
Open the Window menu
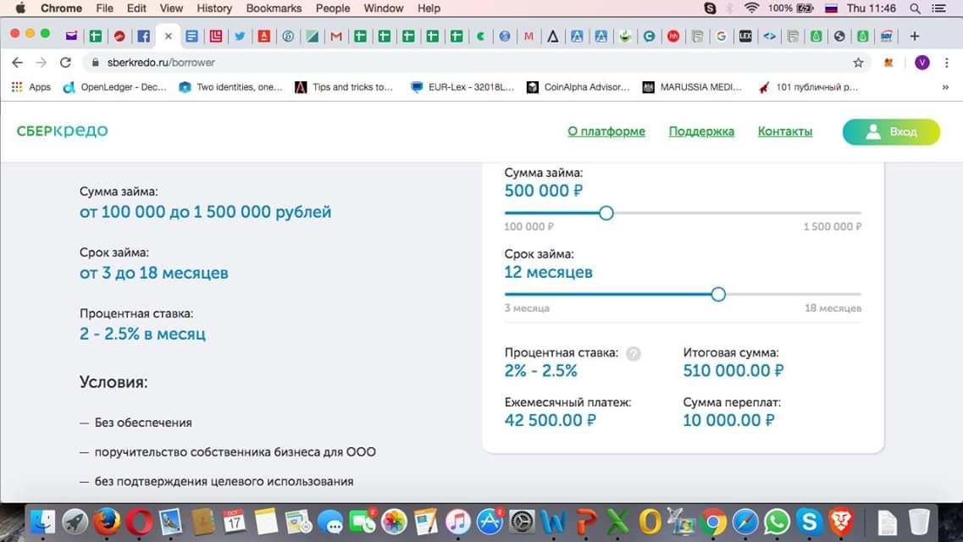point(383,8)
